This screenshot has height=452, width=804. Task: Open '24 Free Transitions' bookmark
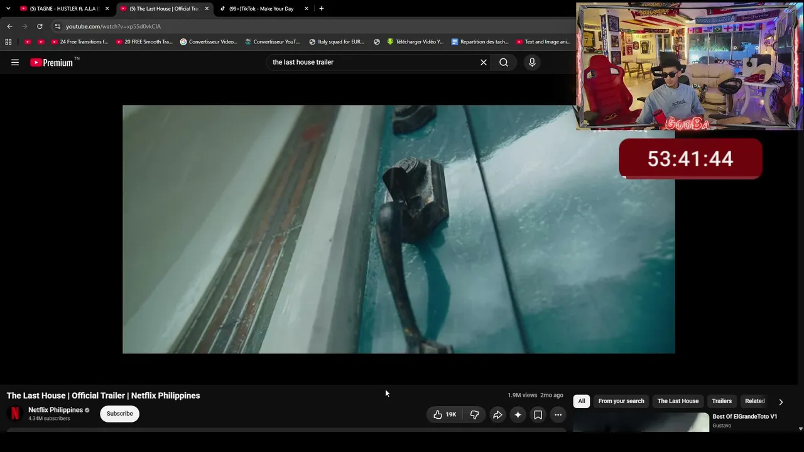(x=80, y=42)
